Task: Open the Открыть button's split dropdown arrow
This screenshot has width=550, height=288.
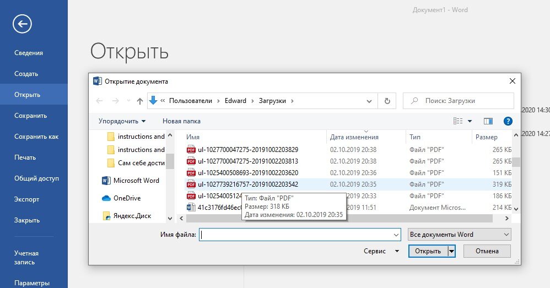Action: 452,251
